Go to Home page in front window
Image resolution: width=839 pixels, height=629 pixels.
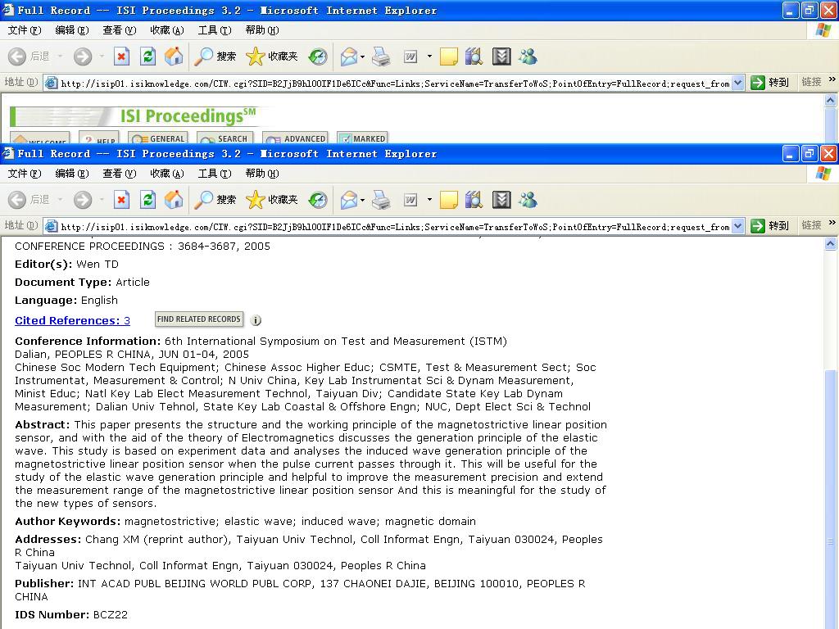tap(174, 200)
